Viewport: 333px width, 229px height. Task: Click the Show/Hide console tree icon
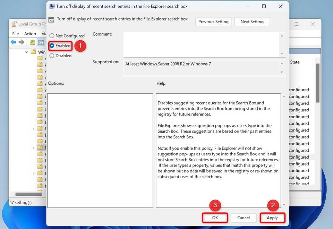[41, 42]
